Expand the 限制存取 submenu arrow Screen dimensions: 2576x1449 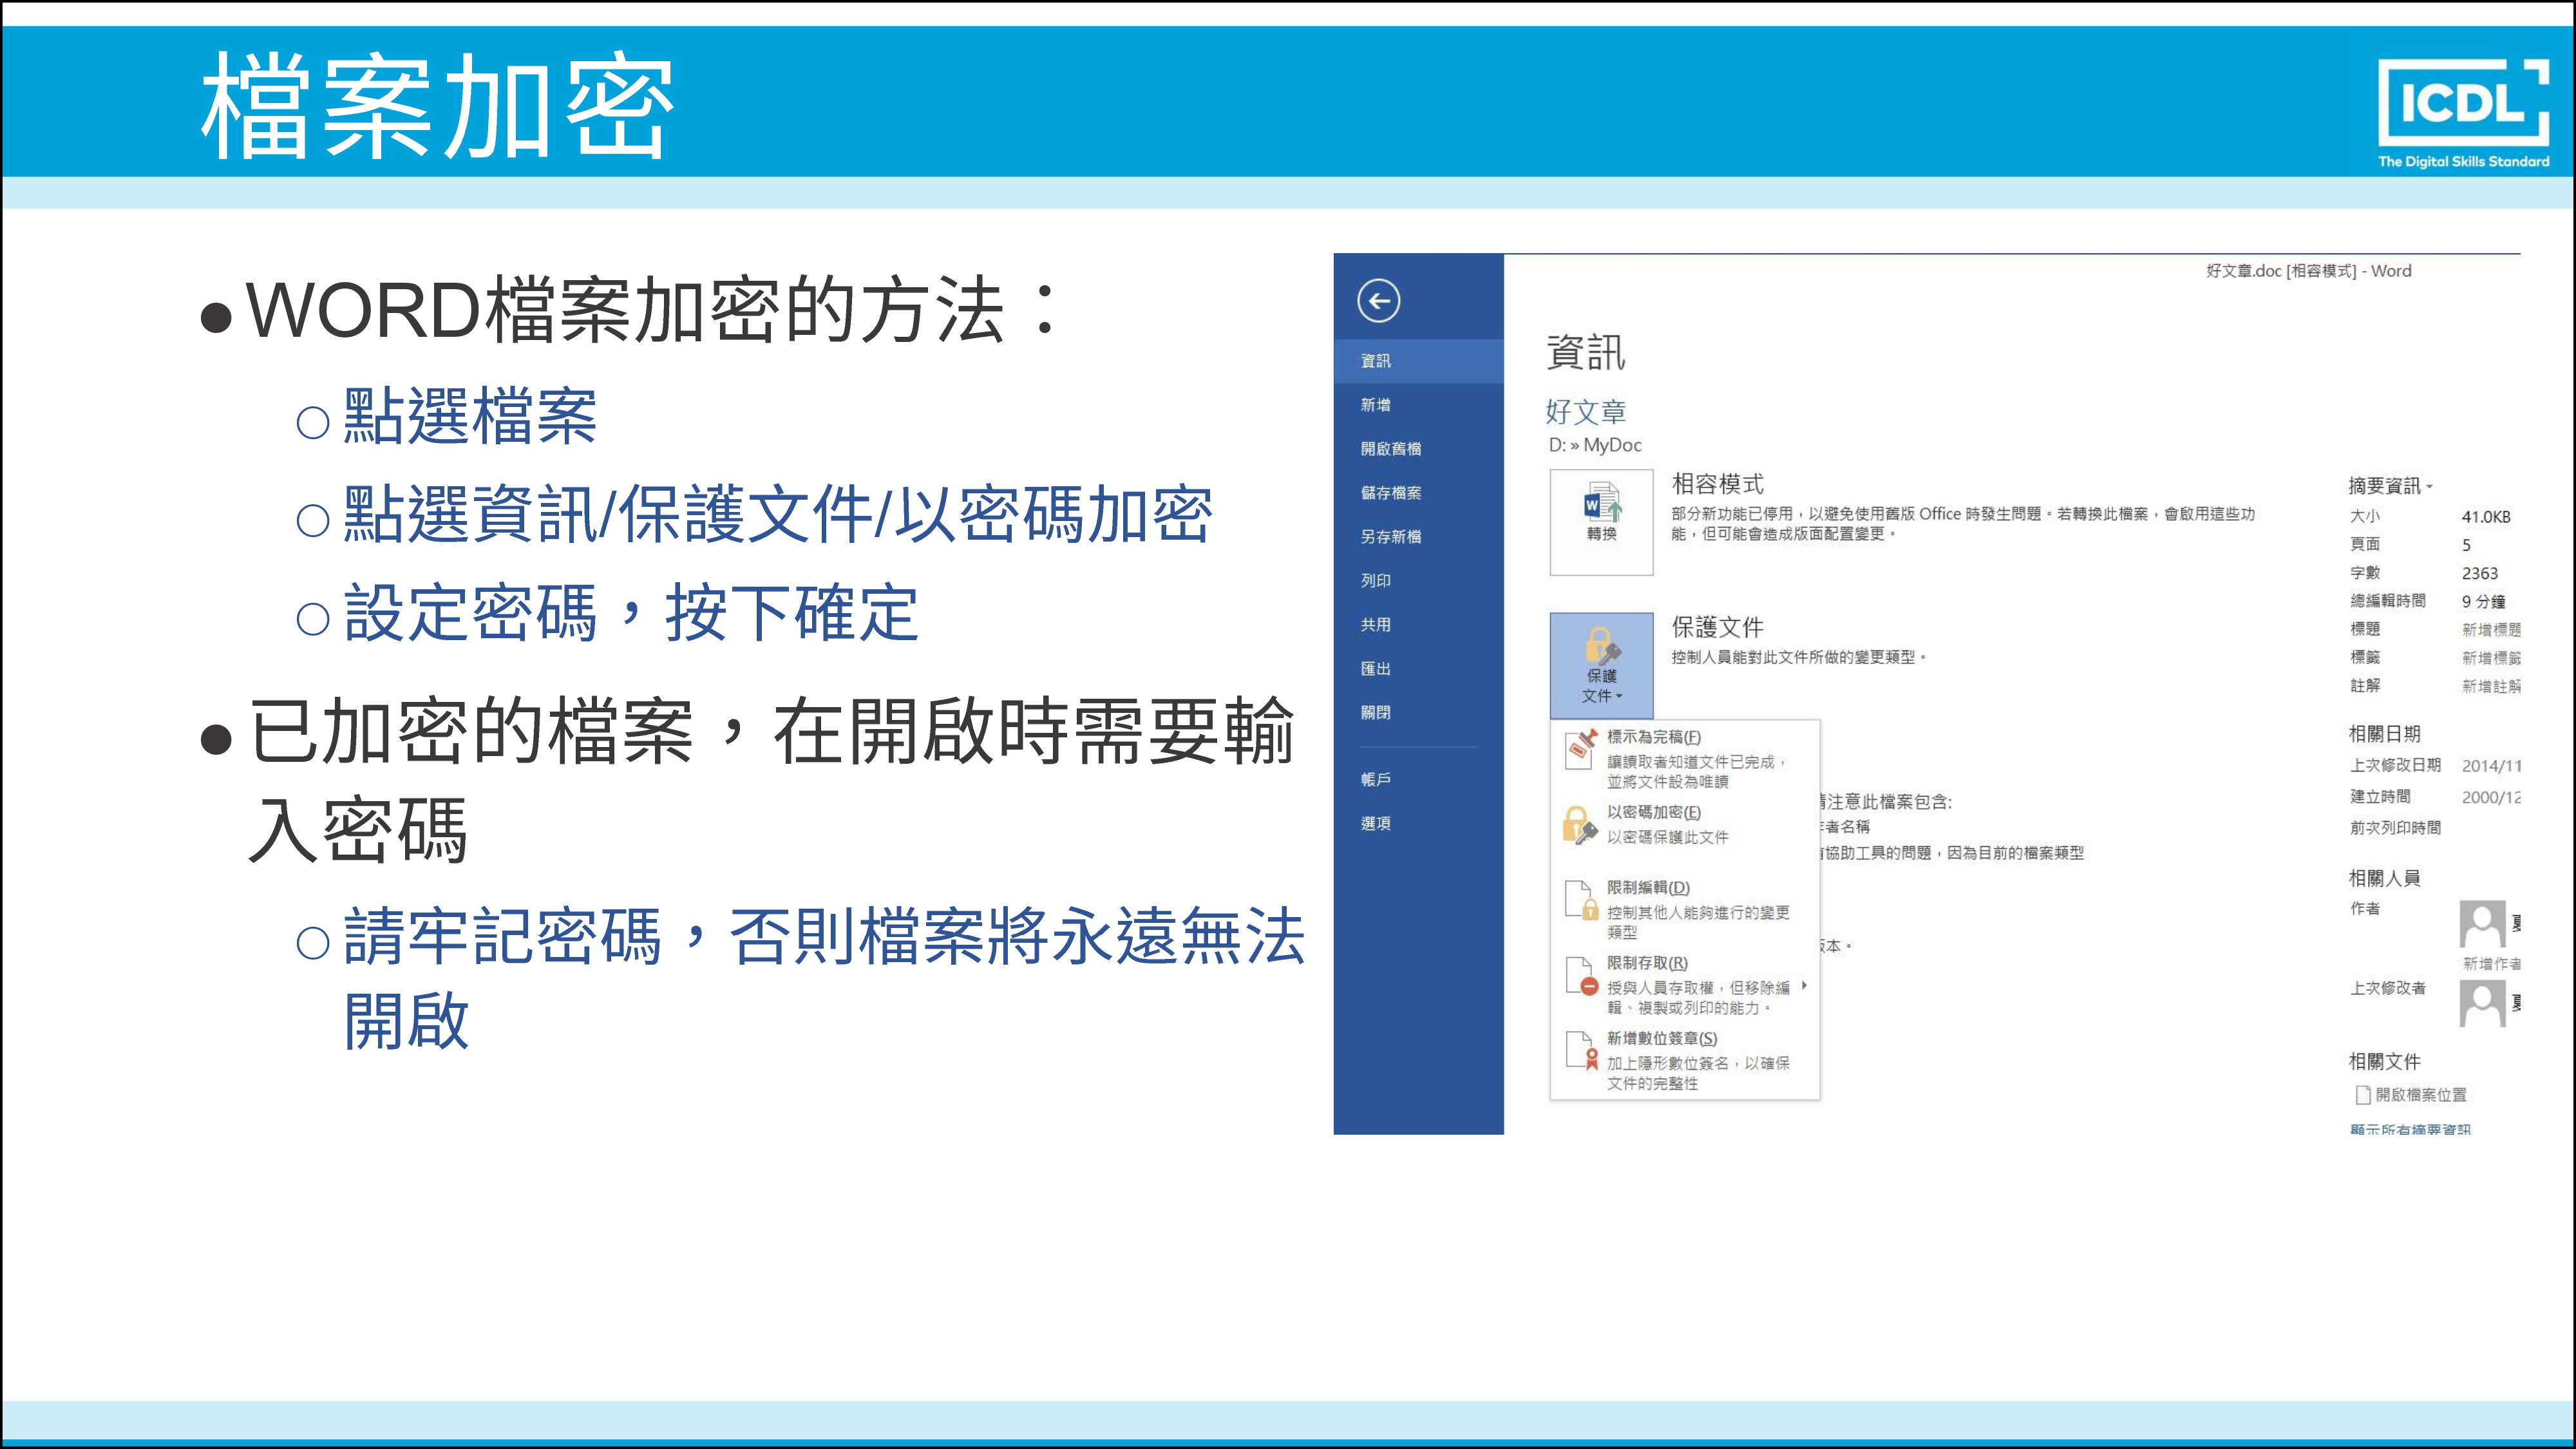(x=1804, y=986)
